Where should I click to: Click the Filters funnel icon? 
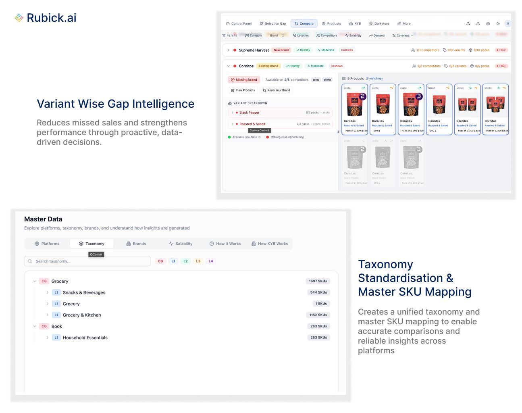click(224, 35)
